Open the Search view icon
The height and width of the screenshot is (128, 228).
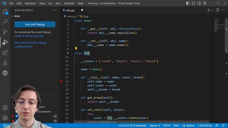(x=5, y=22)
